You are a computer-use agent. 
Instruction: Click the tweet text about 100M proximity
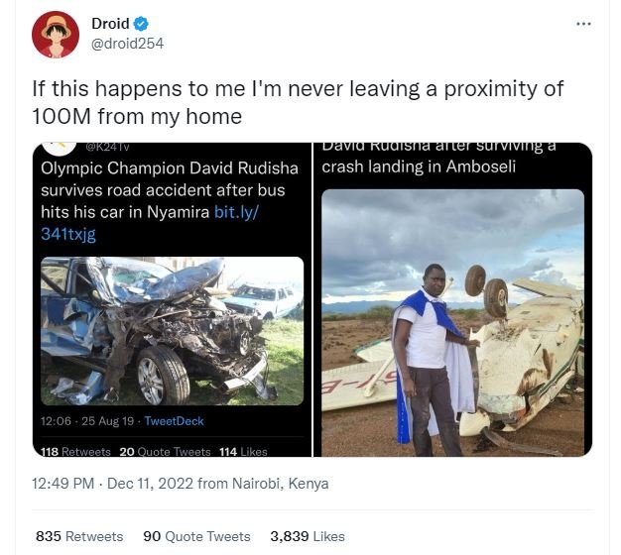click(x=298, y=101)
